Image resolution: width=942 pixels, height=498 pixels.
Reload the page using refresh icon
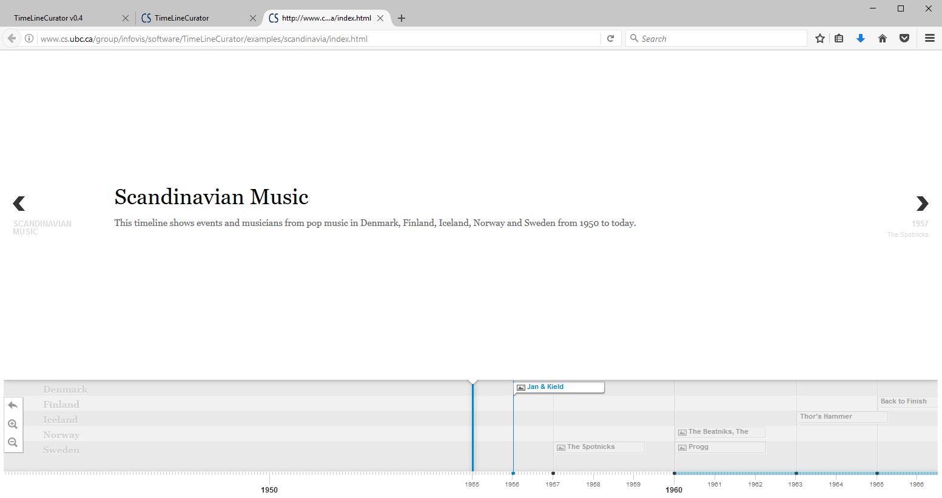[611, 39]
